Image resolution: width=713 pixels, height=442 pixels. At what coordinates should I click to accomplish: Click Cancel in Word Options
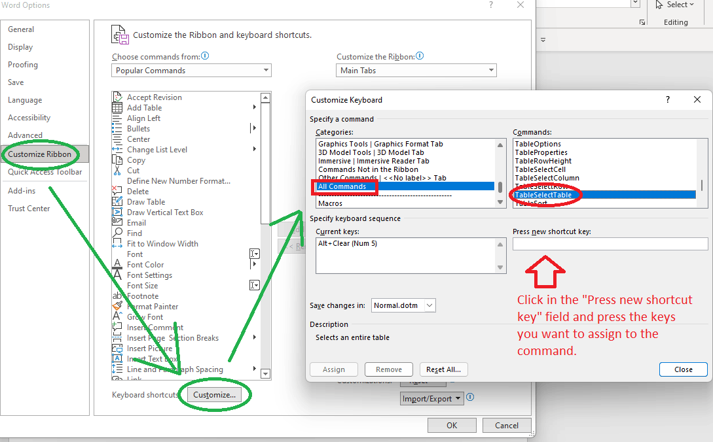[507, 425]
